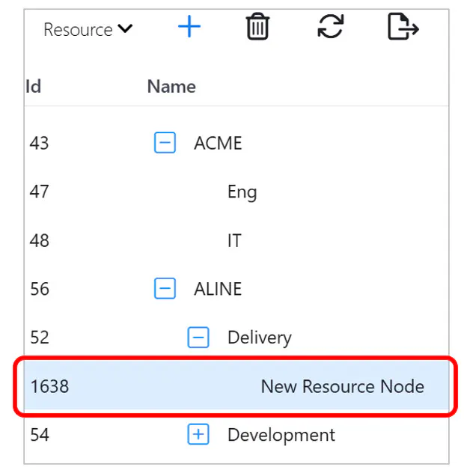The image size is (464, 476).
Task: Click the export file icon
Action: point(403,26)
